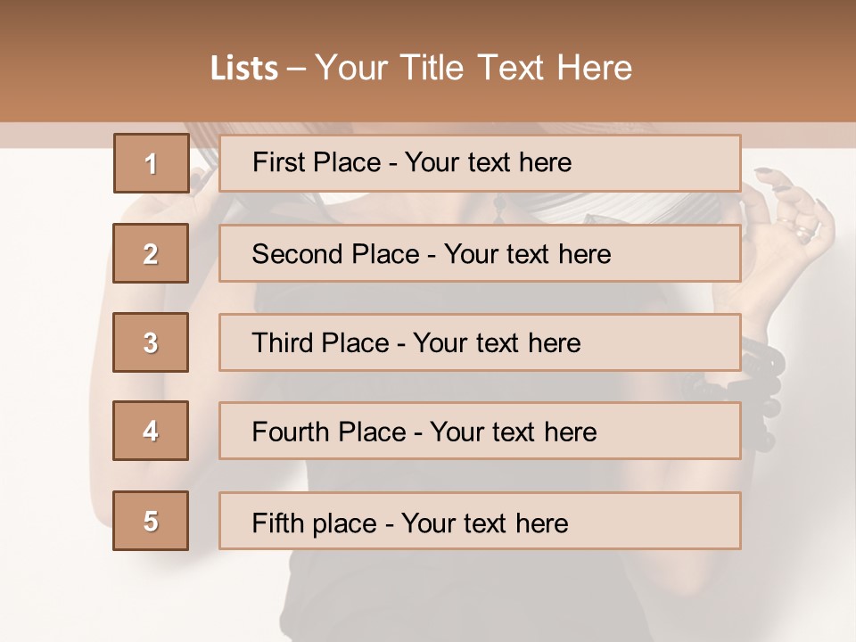Click the First Place text box

[480, 163]
